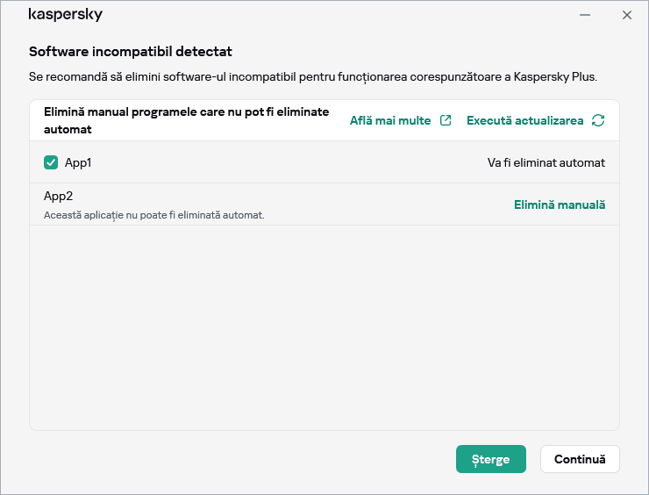Select the App1 label text
The width and height of the screenshot is (649, 495).
[78, 162]
